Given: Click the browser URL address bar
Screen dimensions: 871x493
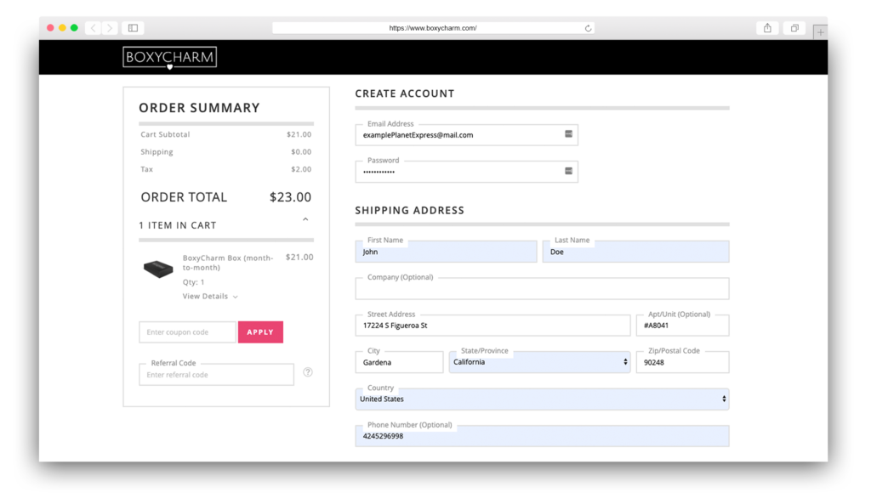Looking at the screenshot, I should (x=433, y=28).
